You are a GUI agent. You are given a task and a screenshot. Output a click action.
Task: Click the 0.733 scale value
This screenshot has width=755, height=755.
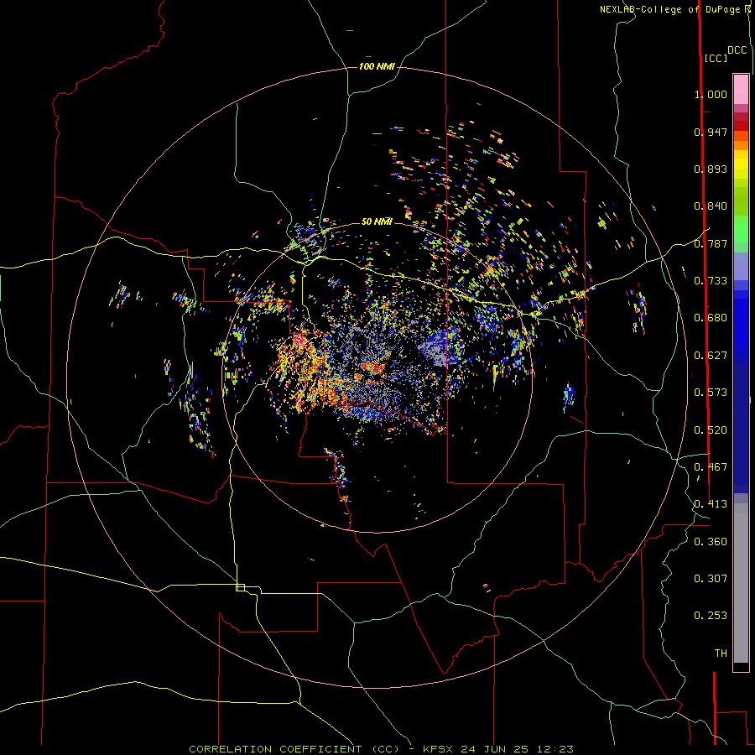point(711,281)
